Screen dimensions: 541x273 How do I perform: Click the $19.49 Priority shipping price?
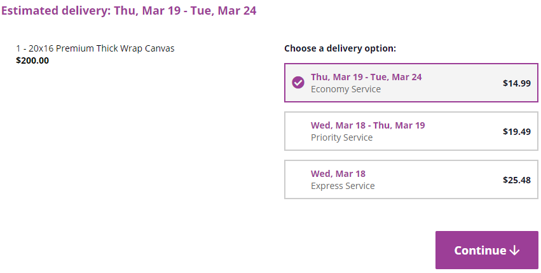click(x=516, y=132)
